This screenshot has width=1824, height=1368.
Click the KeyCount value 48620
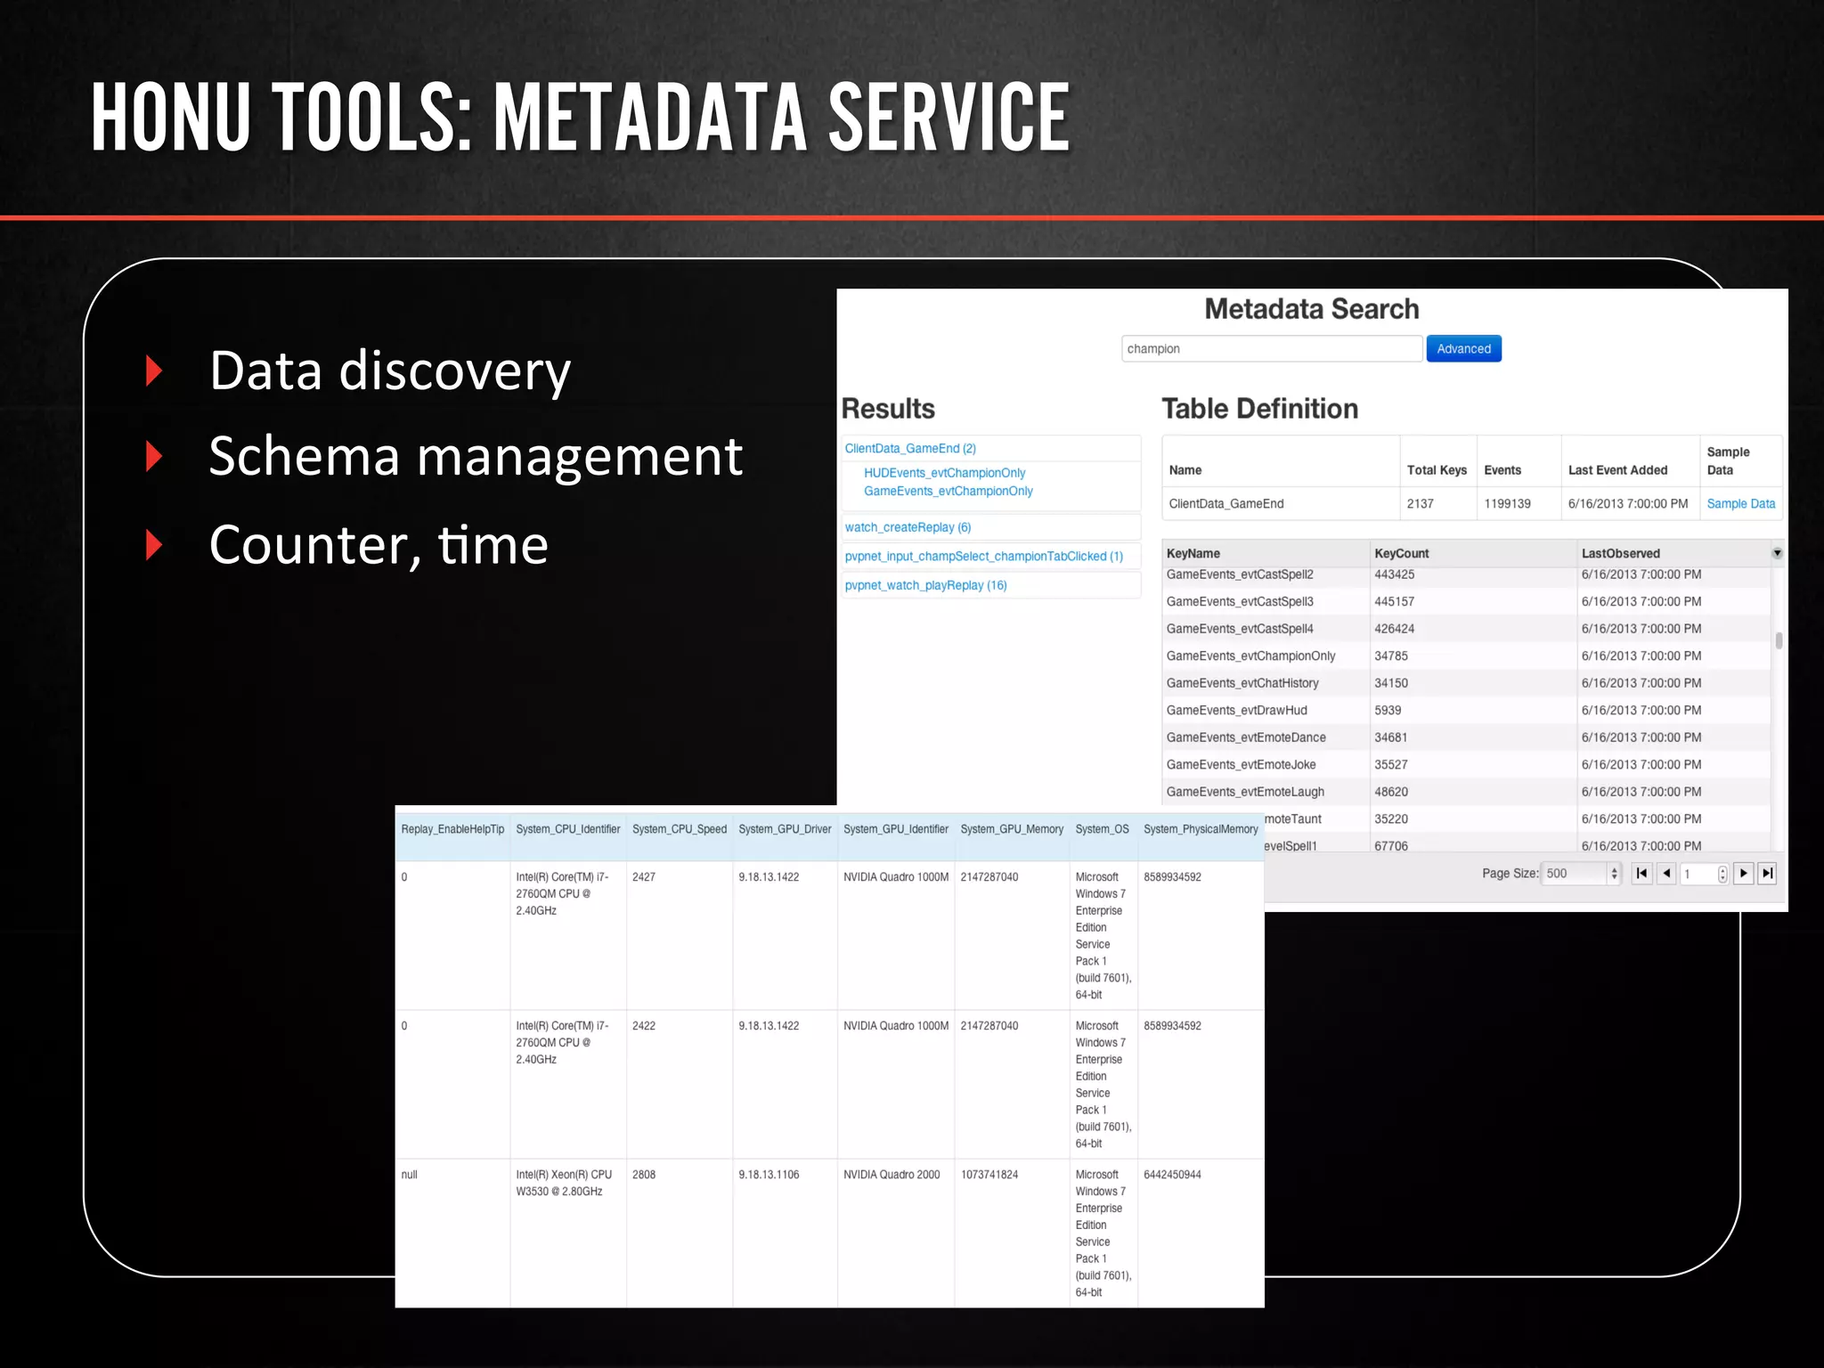pos(1390,792)
